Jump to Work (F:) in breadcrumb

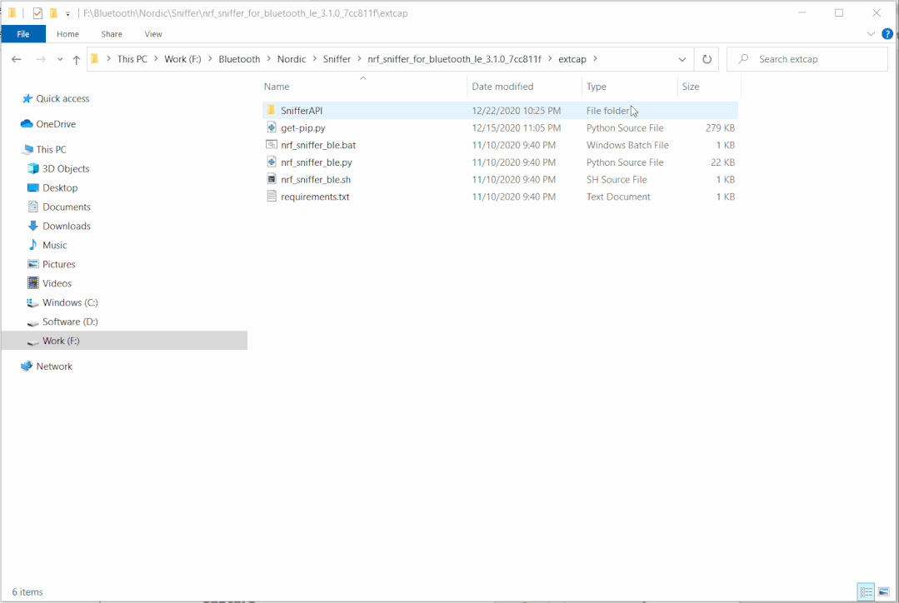[x=182, y=59]
